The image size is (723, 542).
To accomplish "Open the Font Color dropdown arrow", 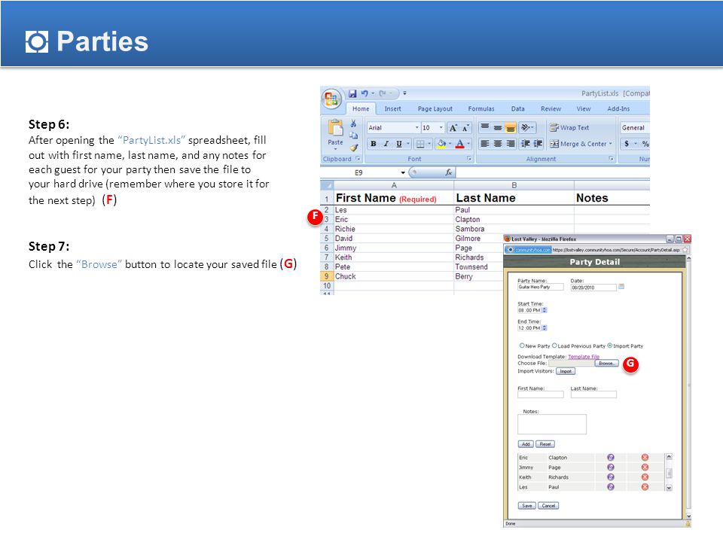I will pos(468,144).
